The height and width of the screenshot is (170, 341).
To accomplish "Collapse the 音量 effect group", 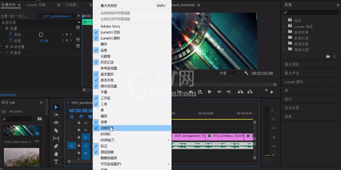I will [x=1, y=28].
